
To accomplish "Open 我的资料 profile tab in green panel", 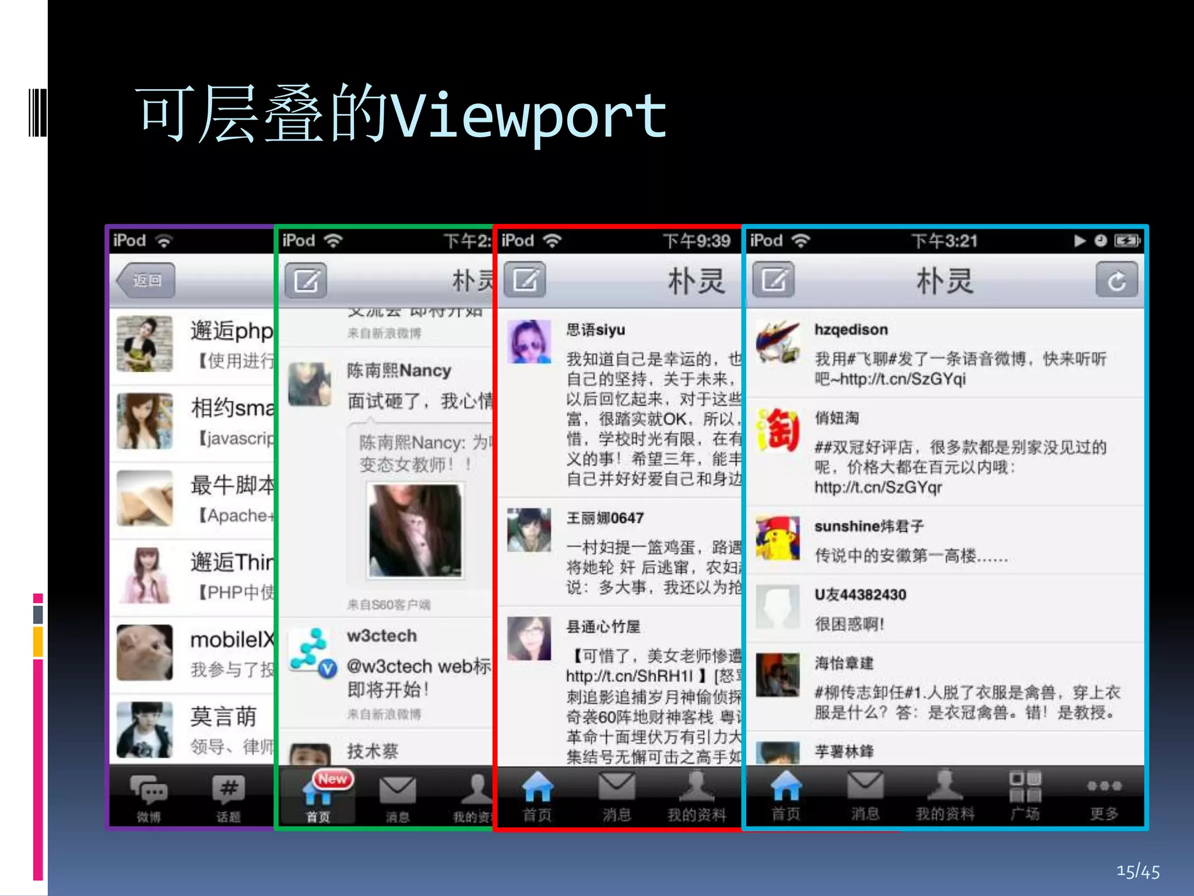I will click(x=473, y=797).
